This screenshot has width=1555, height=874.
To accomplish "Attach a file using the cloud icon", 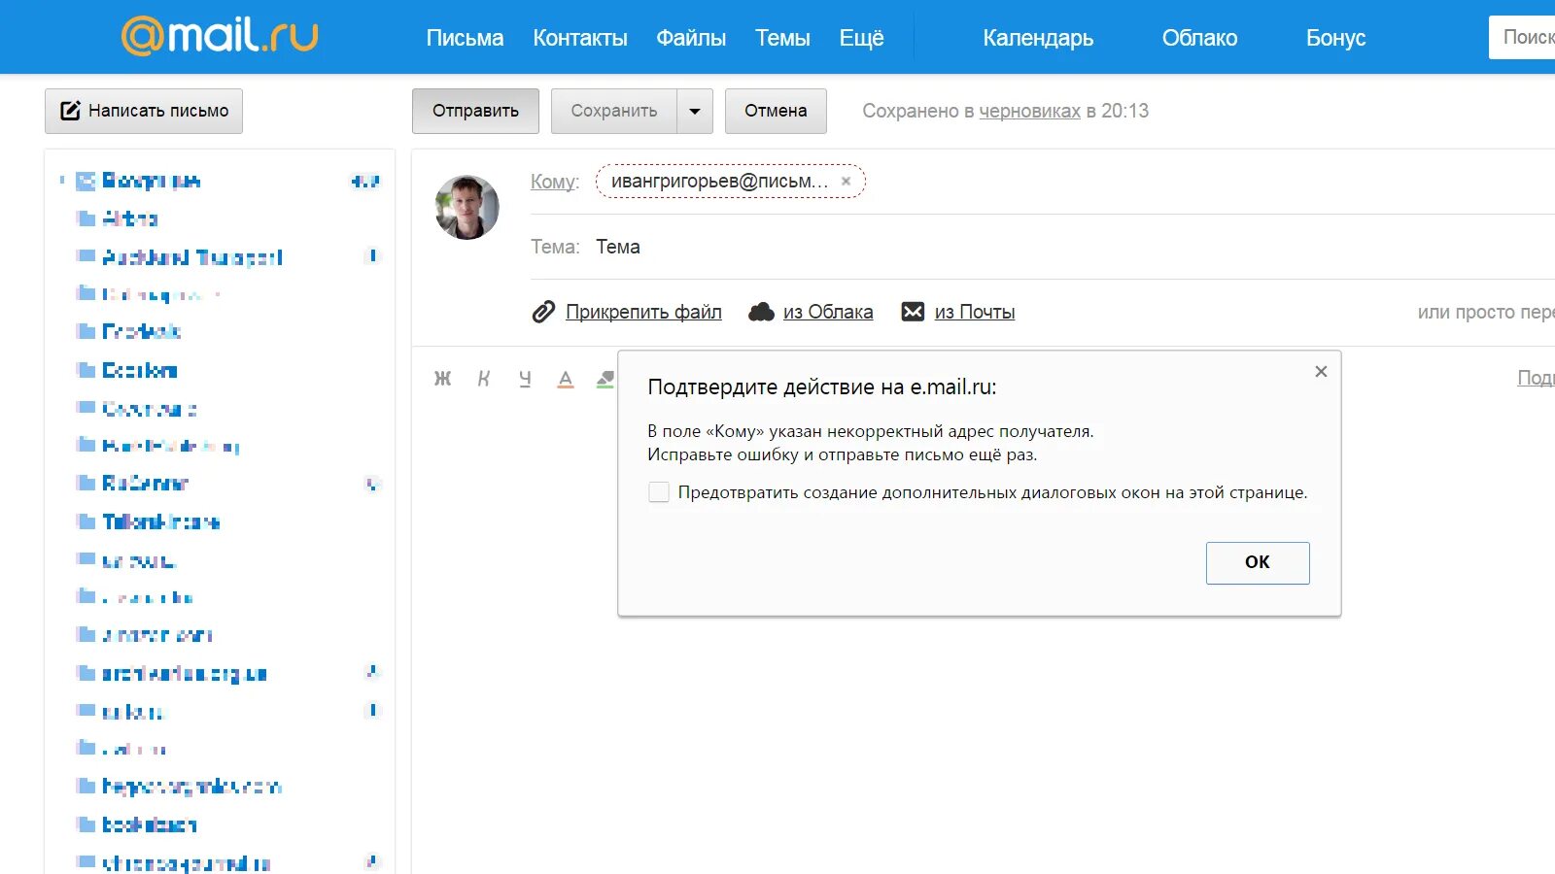I will (x=761, y=312).
